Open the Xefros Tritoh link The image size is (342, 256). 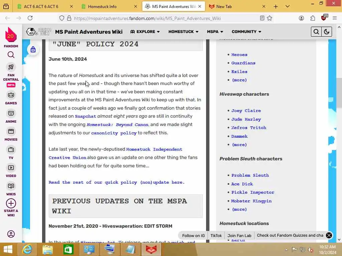tap(248, 128)
